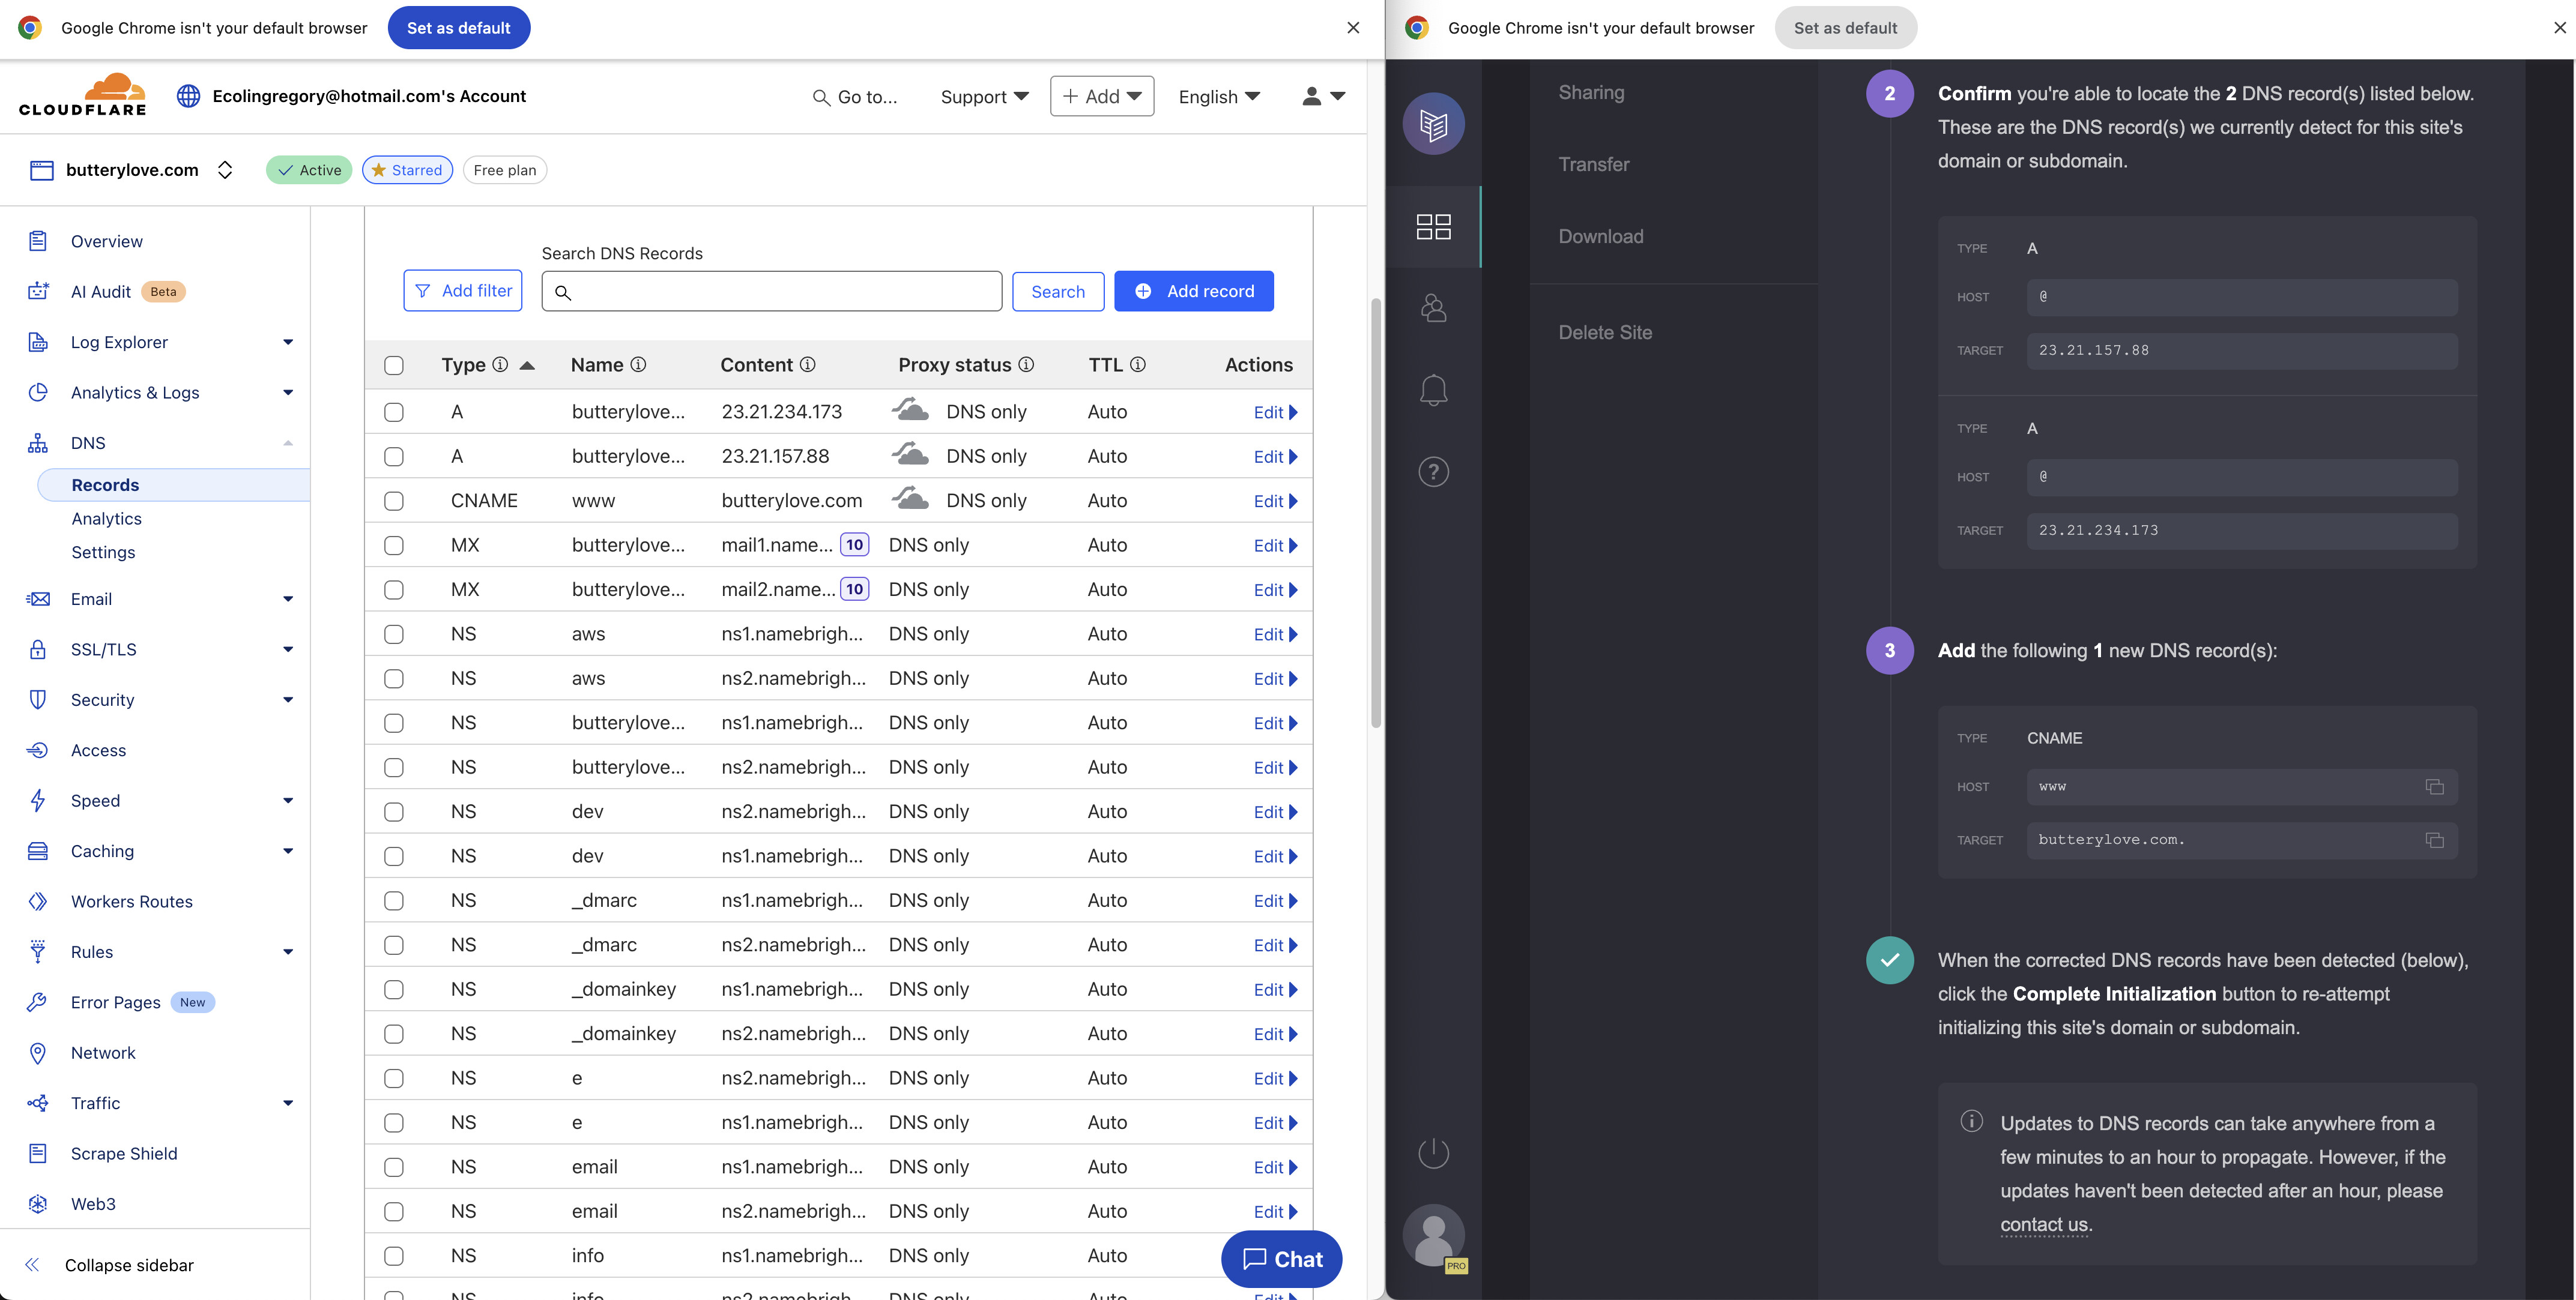Expand the Log Explorer menu arrow

coord(288,342)
